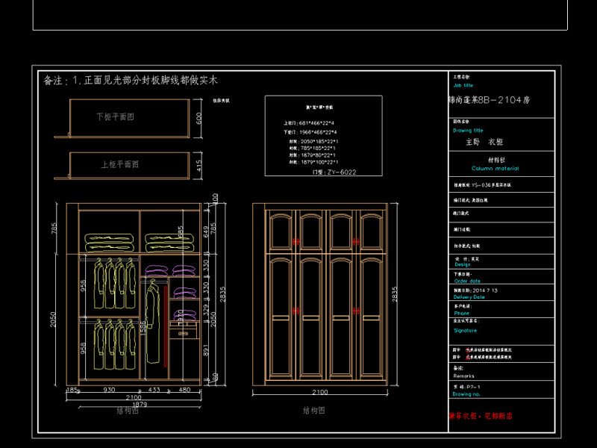The width and height of the screenshot is (597, 448).
Task: Click the 891 height dimension
Action: [x=206, y=350]
